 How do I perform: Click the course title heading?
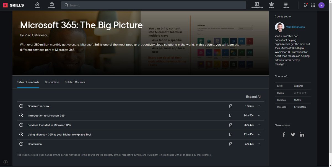(x=81, y=25)
